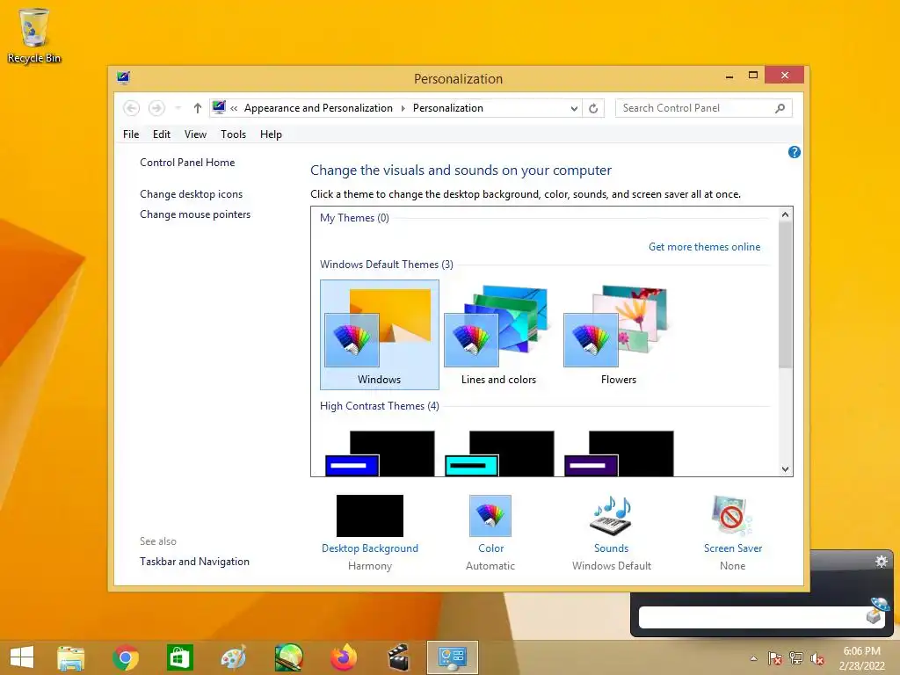
Task: Open the Color settings icon
Action: click(490, 515)
